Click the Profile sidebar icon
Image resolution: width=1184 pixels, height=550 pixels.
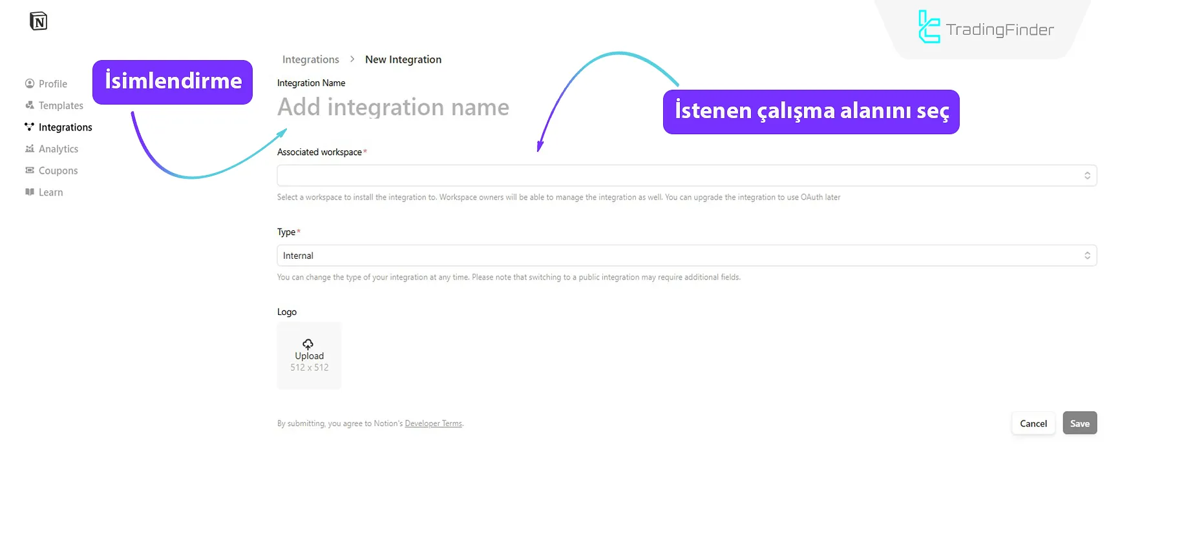pyautogui.click(x=29, y=83)
